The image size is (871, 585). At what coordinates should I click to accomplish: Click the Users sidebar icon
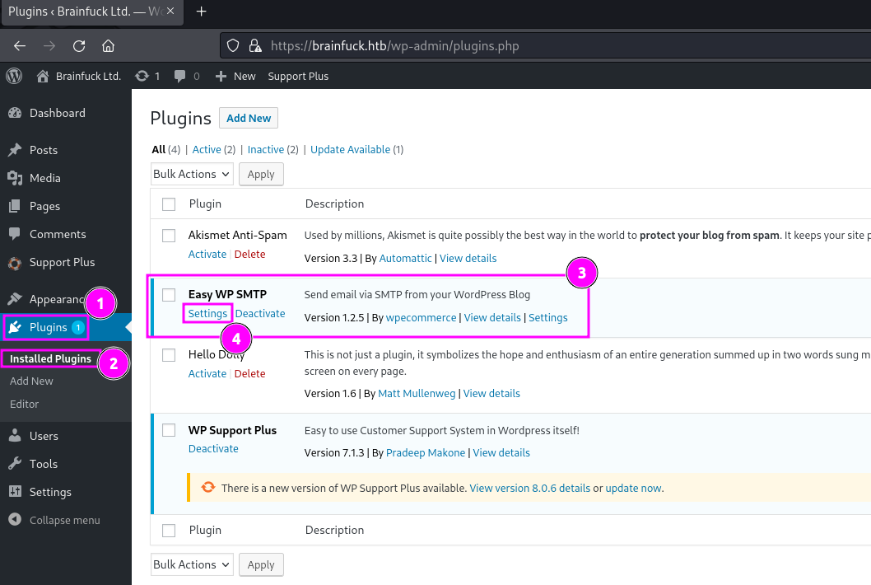click(15, 435)
